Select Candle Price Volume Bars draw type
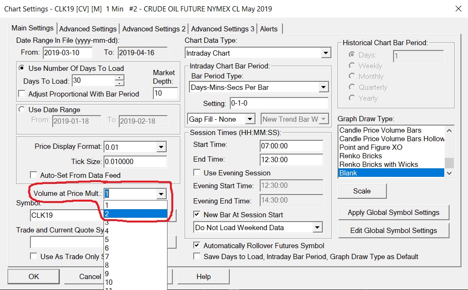Screen dimensions: 468x290 click(391, 130)
